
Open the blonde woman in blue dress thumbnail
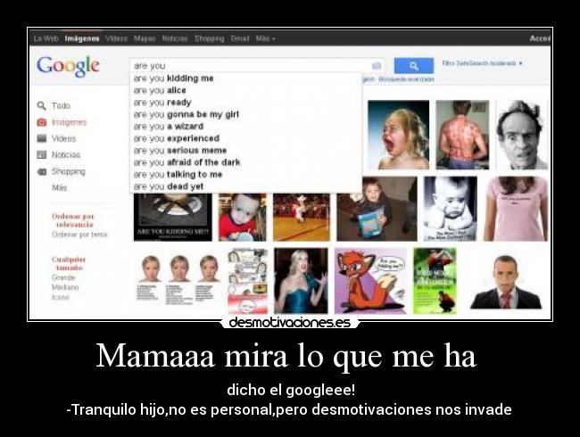[x=301, y=281]
